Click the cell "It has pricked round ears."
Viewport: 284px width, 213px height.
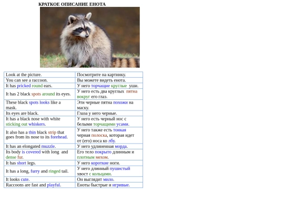pyautogui.click(x=39, y=86)
